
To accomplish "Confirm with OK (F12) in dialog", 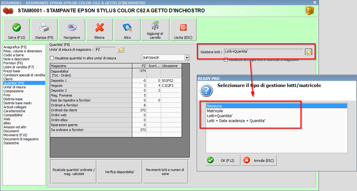I will point(223,160).
